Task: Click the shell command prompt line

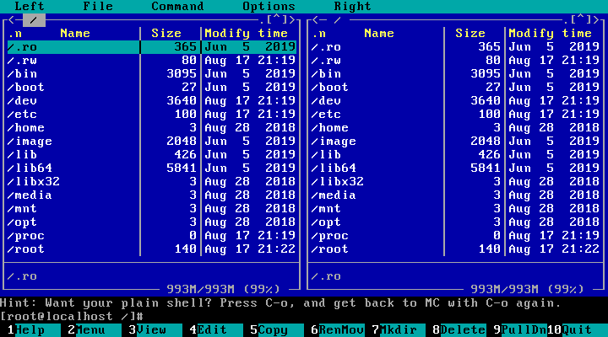Action: [x=304, y=317]
